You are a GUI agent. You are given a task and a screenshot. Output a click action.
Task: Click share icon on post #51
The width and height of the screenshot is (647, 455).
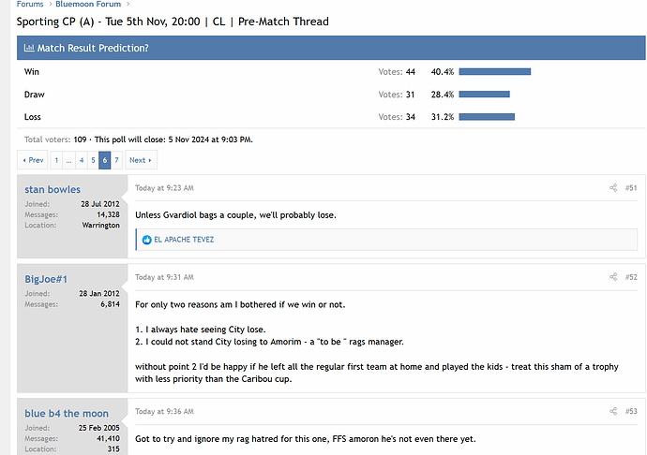click(613, 188)
